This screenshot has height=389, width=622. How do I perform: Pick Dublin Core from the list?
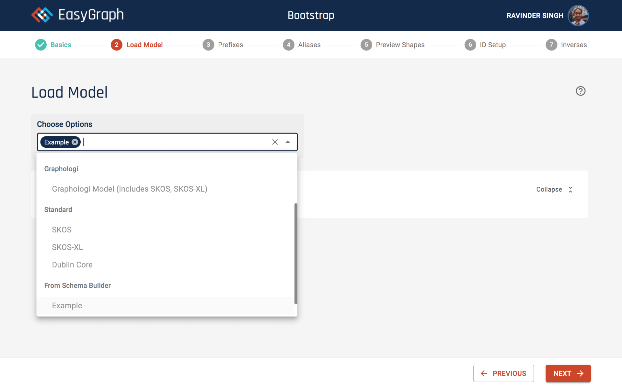72,265
